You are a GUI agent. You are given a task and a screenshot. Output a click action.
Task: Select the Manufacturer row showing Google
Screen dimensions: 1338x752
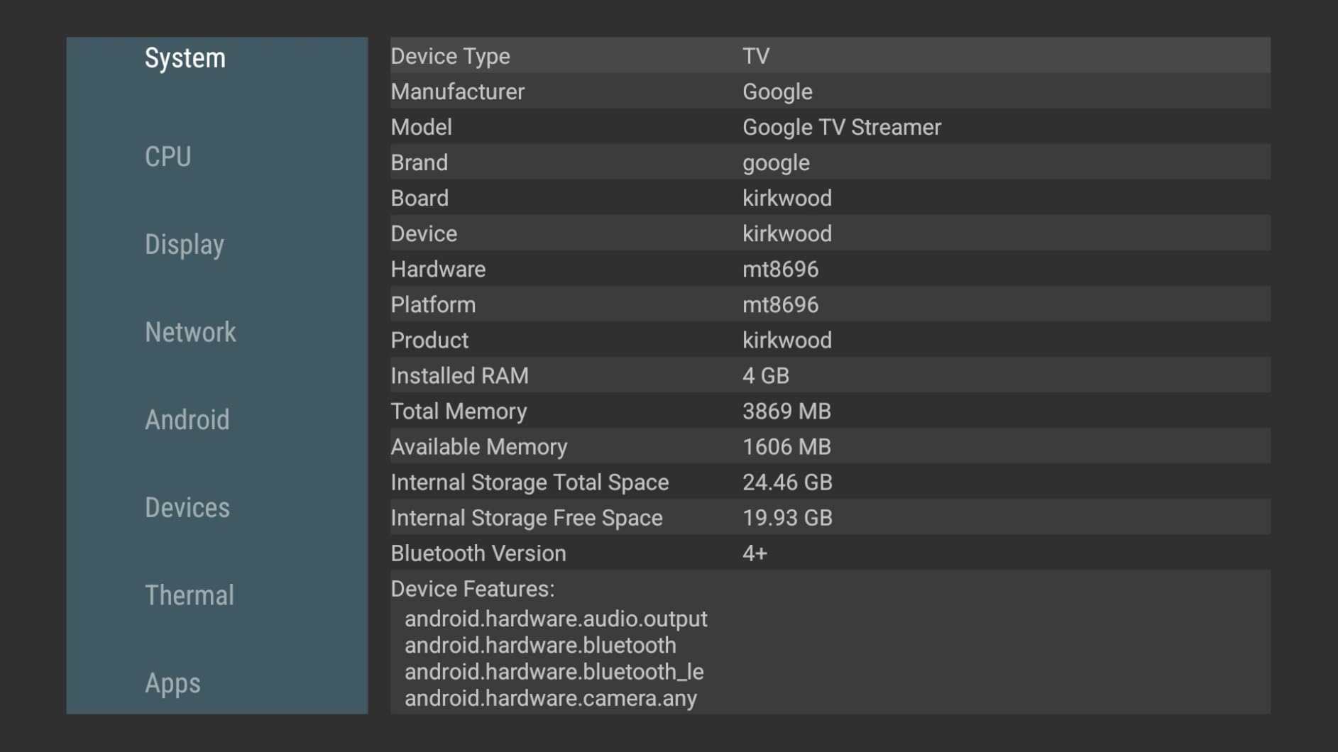(x=781, y=91)
